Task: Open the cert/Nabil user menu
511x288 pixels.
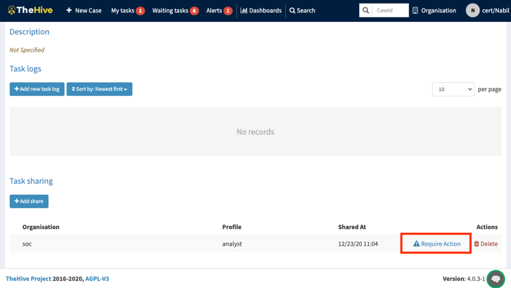Action: click(495, 10)
